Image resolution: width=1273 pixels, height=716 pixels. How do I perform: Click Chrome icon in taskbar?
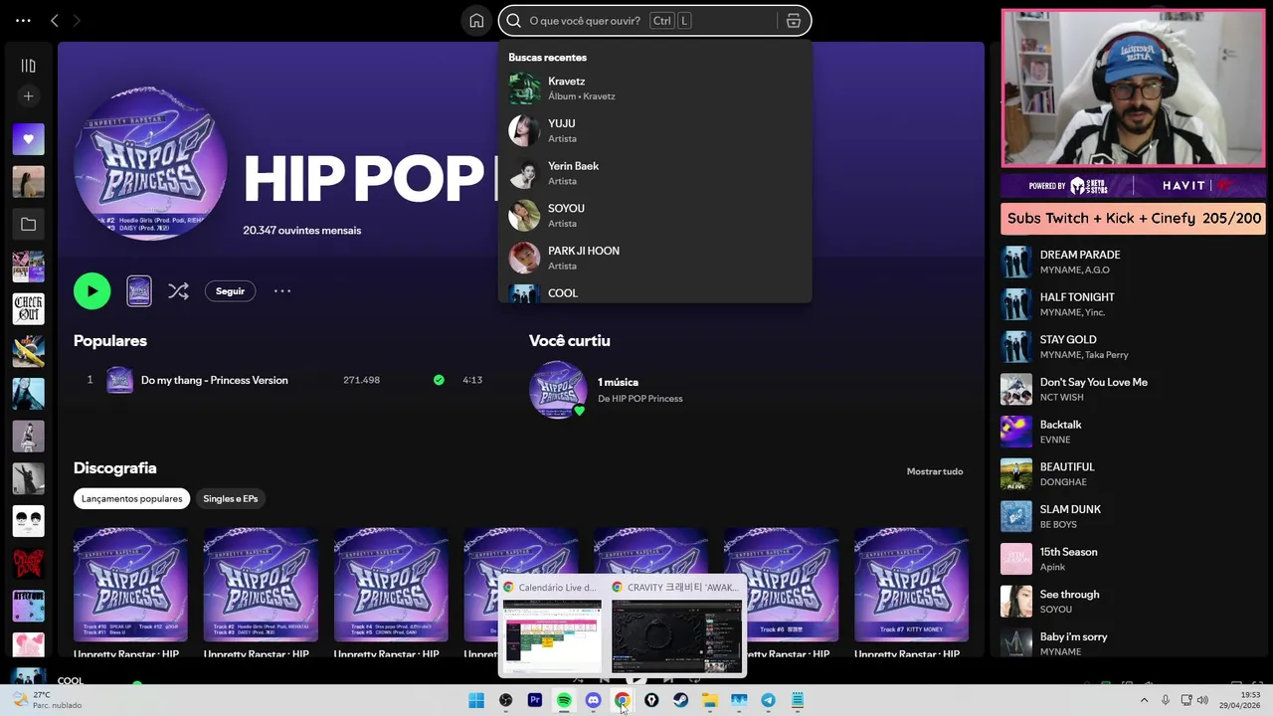click(x=623, y=700)
